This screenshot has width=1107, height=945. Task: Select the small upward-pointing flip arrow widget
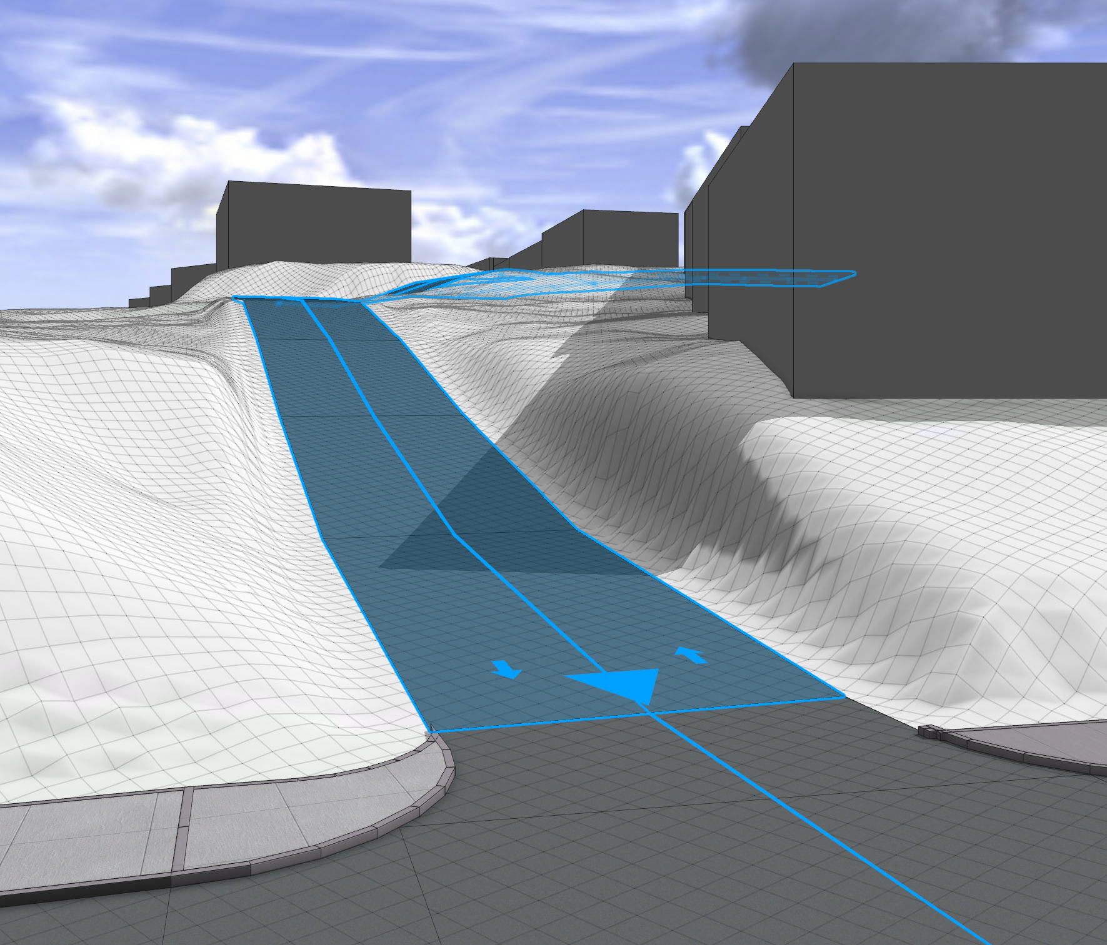(x=690, y=655)
